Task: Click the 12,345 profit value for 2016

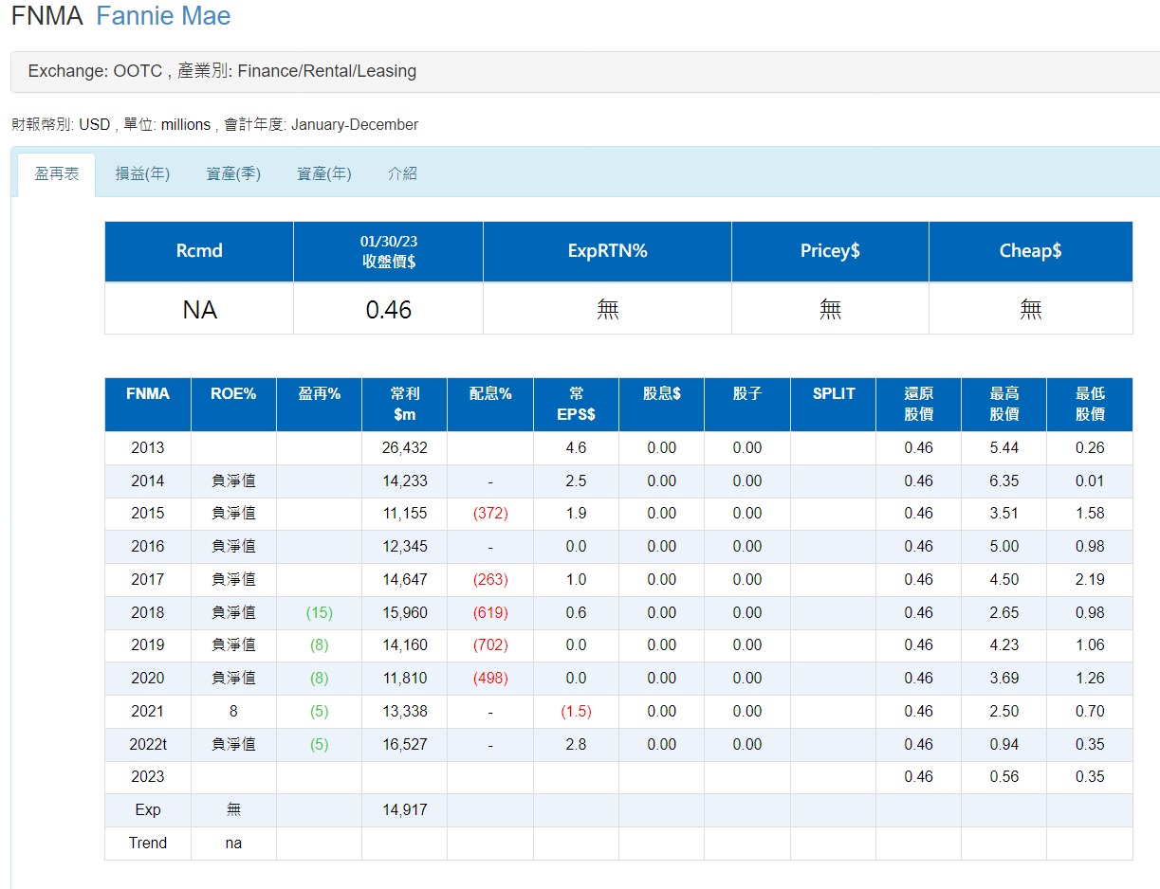Action: (405, 547)
